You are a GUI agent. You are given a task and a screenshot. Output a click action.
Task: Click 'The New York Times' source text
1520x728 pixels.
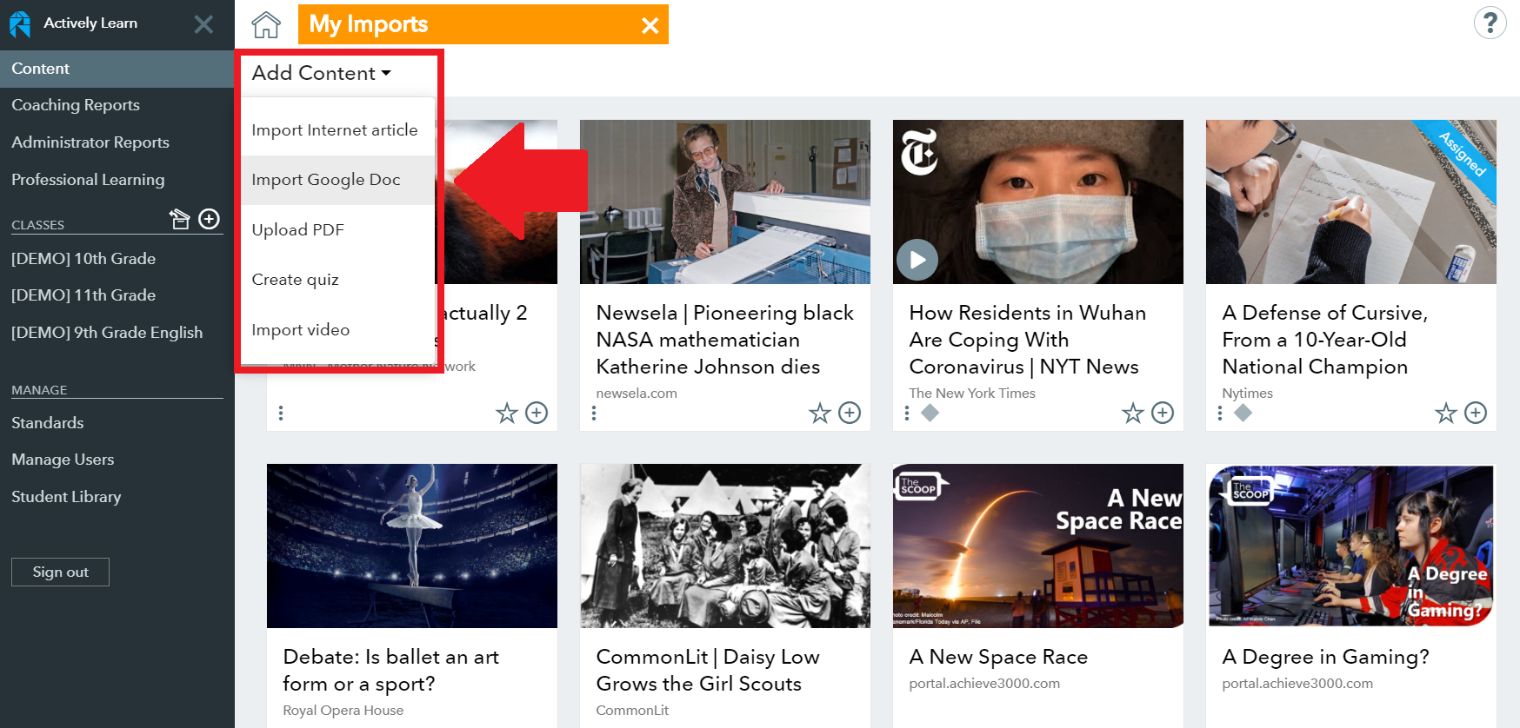(972, 394)
